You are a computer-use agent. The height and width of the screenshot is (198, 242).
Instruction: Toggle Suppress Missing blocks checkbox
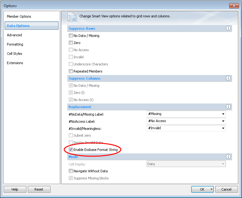pyautogui.click(x=71, y=178)
